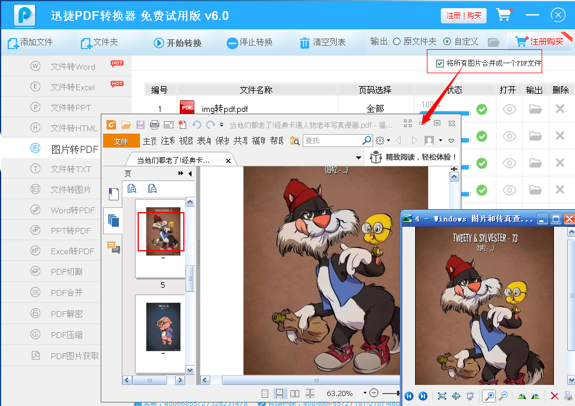The height and width of the screenshot is (406, 575).
Task: Delete the img转pdf.pdf row with X
Action: coord(560,108)
